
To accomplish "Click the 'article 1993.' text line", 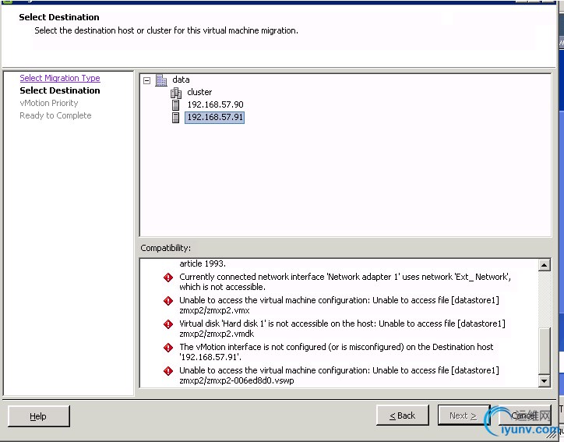I will coord(203,263).
